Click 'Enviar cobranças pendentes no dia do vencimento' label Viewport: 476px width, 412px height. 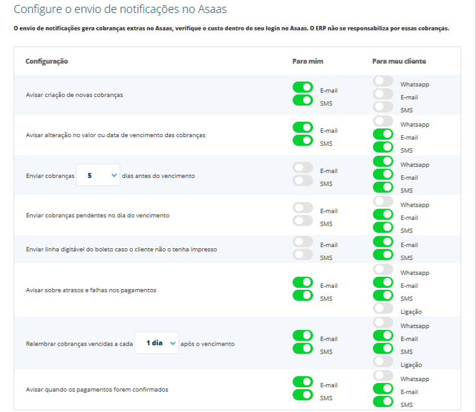tap(98, 215)
